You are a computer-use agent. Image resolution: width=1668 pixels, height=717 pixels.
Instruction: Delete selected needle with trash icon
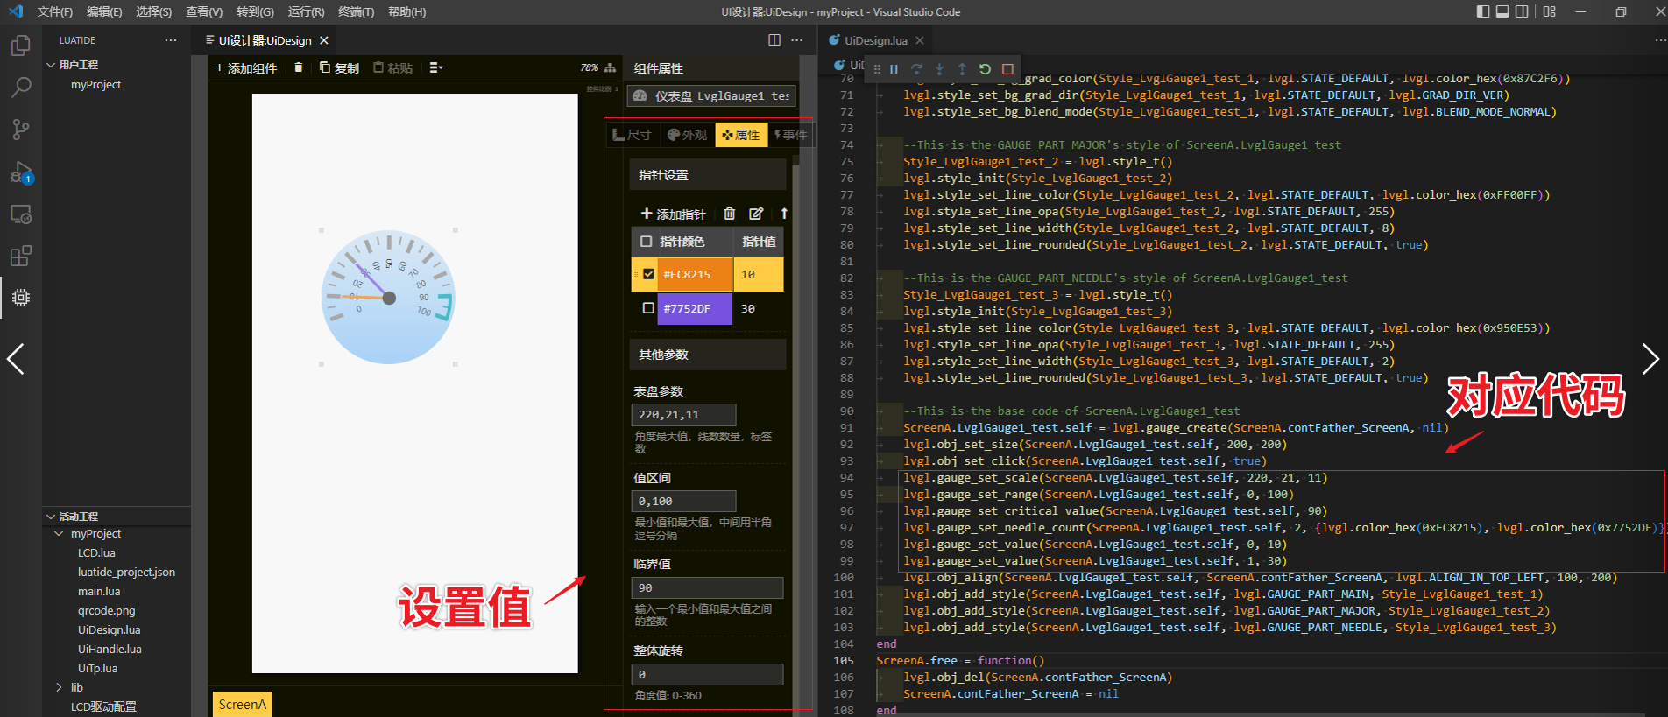coord(729,214)
